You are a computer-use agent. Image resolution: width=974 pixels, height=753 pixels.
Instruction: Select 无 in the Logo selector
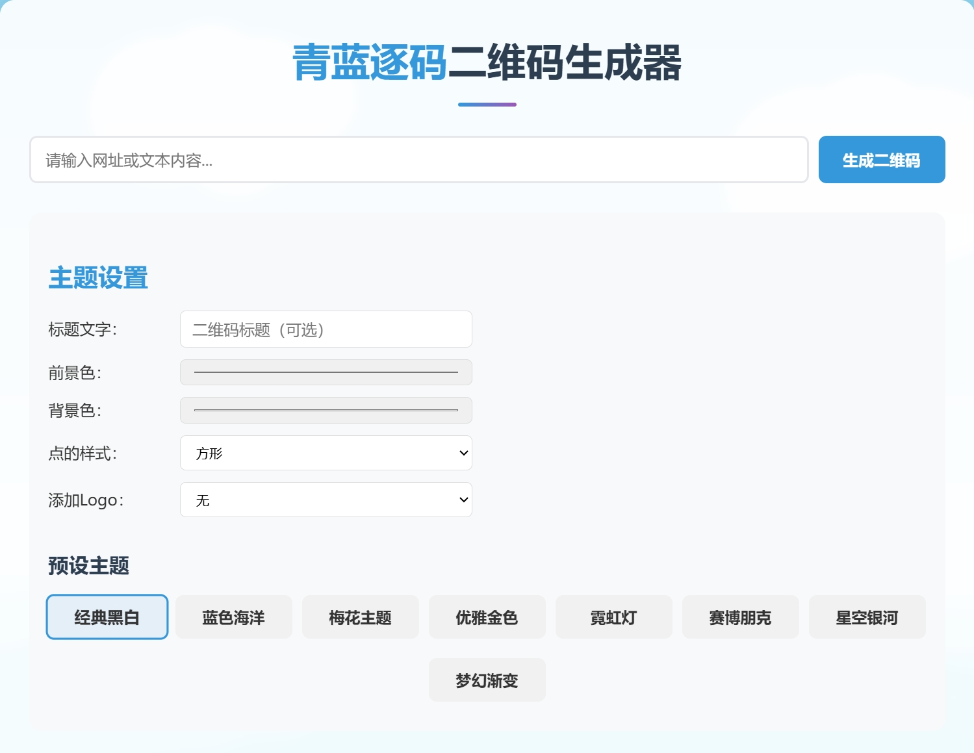pyautogui.click(x=326, y=500)
